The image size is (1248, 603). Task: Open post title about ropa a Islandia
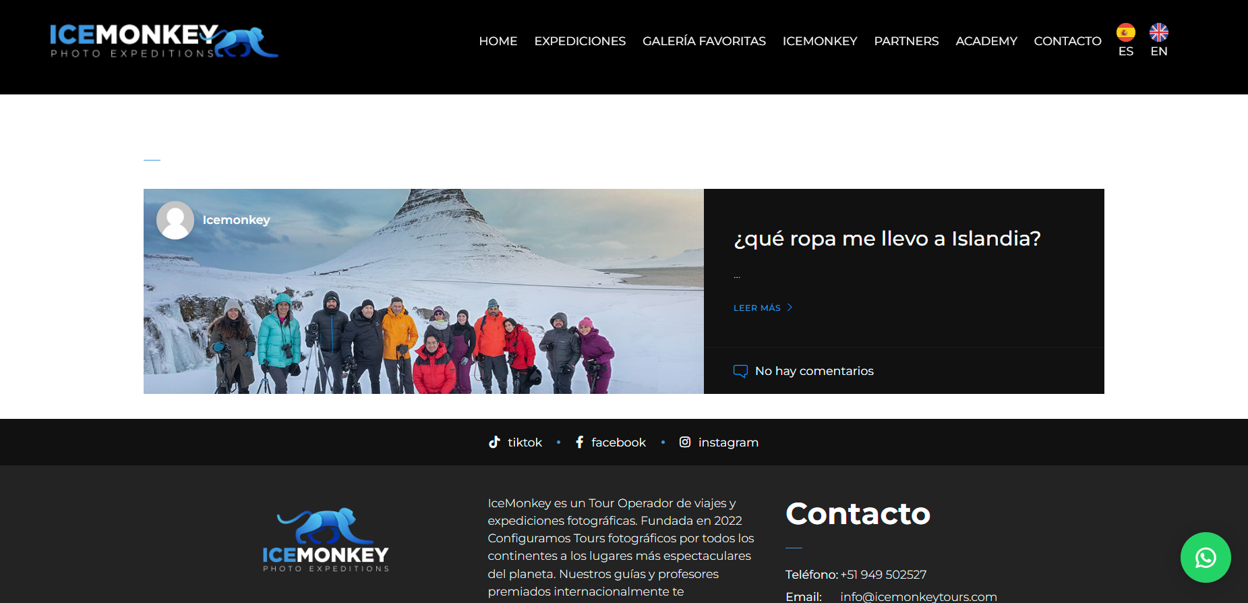click(x=887, y=238)
